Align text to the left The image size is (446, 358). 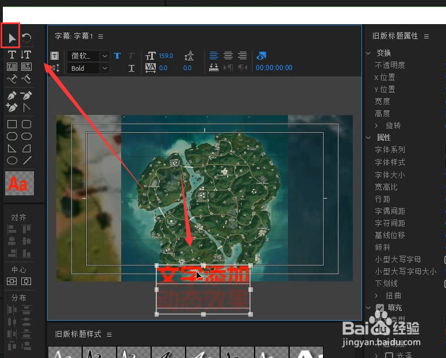pyautogui.click(x=214, y=55)
